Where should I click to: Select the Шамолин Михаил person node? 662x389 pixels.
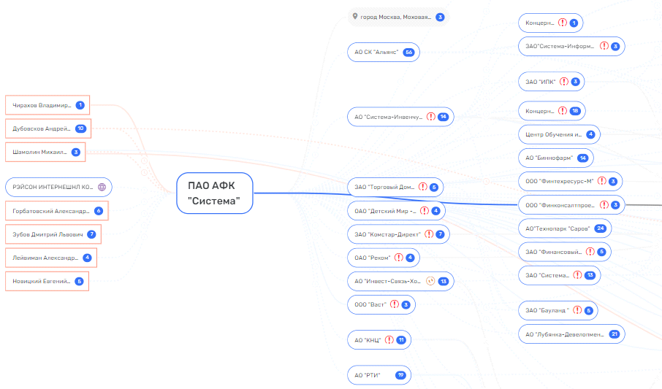pos(45,152)
